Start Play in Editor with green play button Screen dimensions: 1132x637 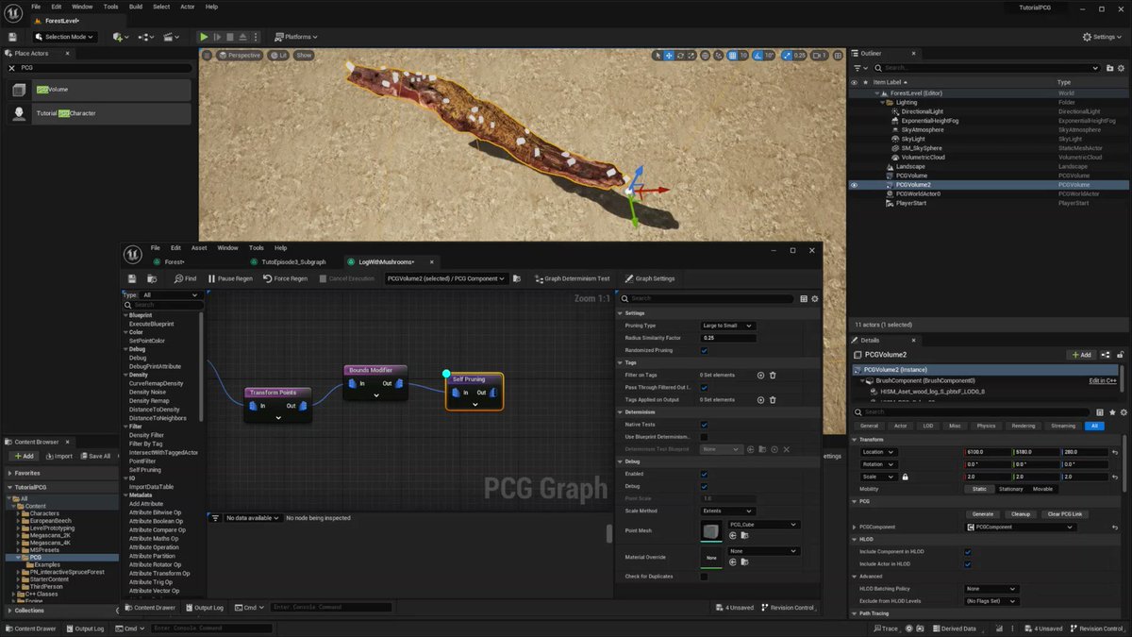pos(204,37)
